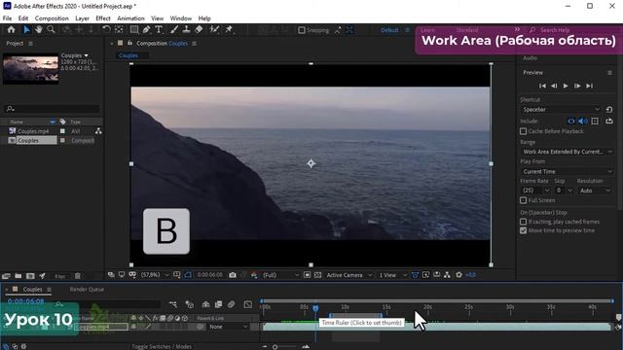The image size is (623, 350).
Task: Click the Graph Editor icon in the timeline
Action: pyautogui.click(x=248, y=304)
